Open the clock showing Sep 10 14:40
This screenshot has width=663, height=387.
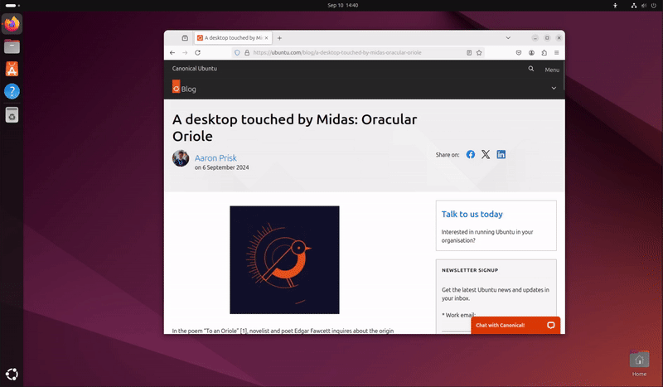tap(342, 6)
